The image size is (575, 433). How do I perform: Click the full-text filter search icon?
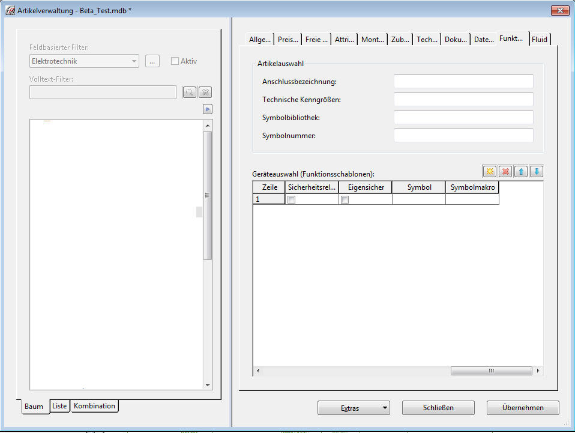189,92
